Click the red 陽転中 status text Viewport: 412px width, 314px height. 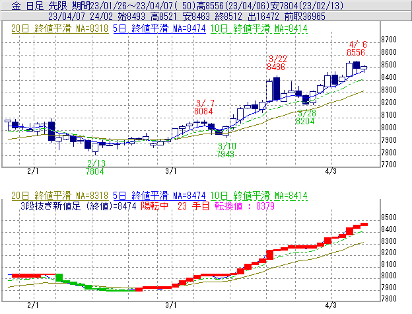[x=154, y=206]
